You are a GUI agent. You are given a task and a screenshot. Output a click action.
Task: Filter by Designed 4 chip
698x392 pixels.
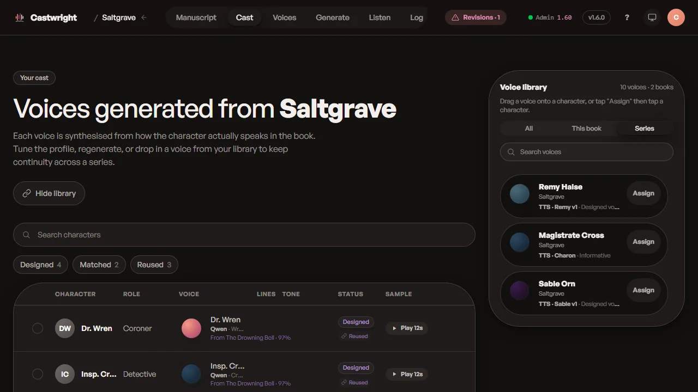point(41,265)
